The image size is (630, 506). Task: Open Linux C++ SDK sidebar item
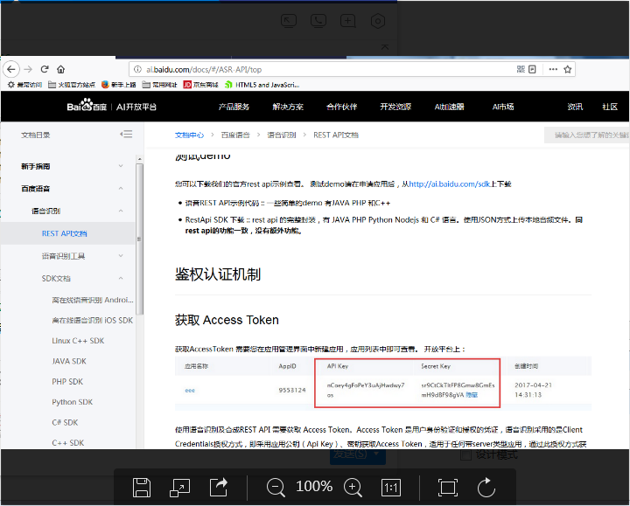78,341
